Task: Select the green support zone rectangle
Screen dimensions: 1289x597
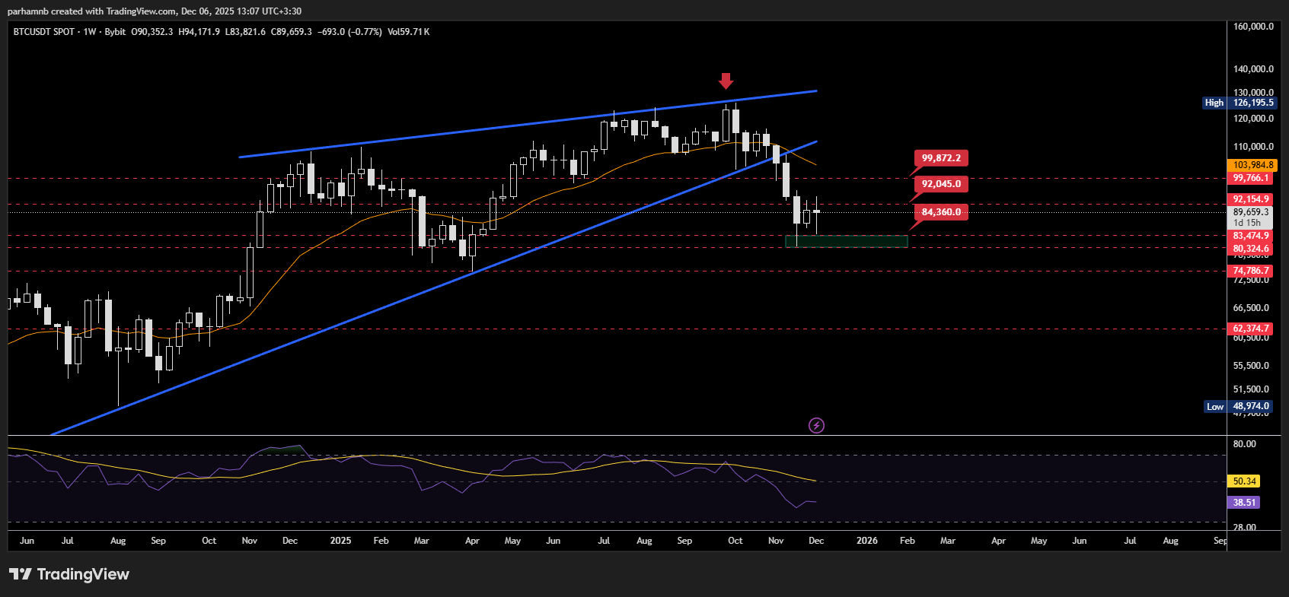Action: (x=847, y=241)
